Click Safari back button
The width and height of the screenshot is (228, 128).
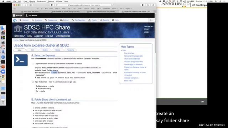point(23,5)
